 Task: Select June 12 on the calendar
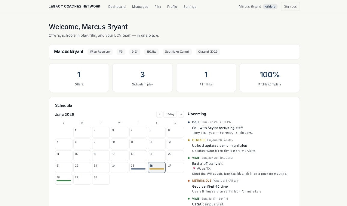click(x=157, y=144)
